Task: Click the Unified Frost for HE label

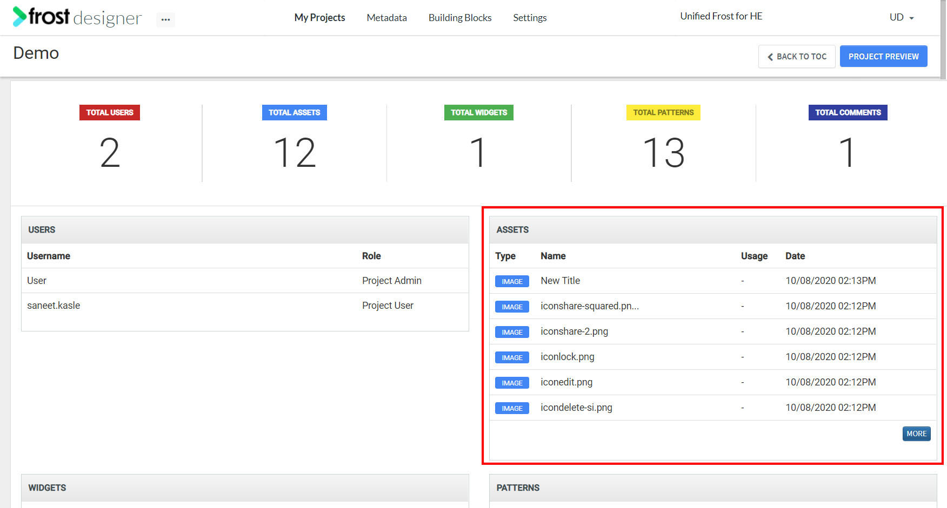Action: 721,16
